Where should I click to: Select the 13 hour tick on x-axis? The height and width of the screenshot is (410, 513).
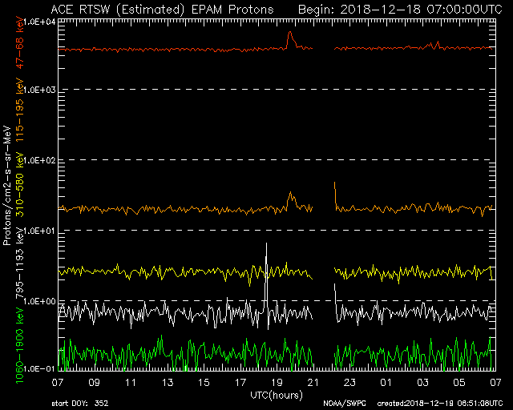coord(168,383)
